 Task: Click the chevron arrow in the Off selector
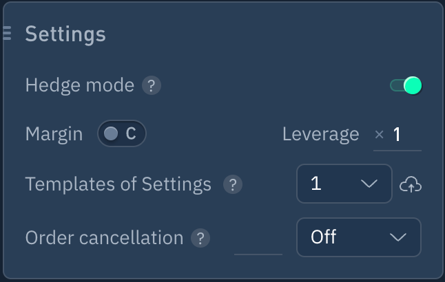(x=398, y=237)
